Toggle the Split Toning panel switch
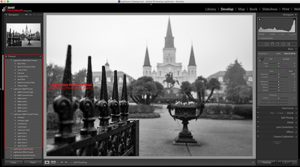Viewport: 300px width, 167px height. (258, 118)
